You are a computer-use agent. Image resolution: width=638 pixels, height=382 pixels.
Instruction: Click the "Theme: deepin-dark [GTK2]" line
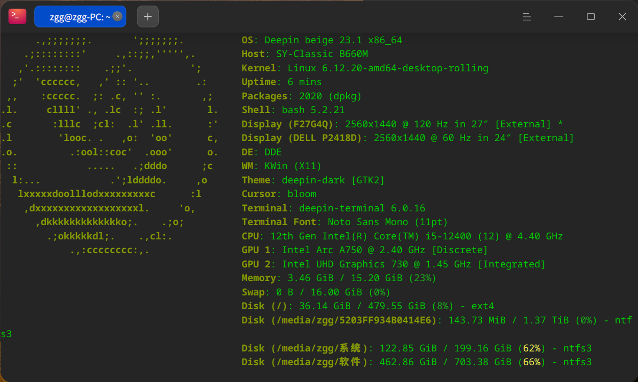point(313,180)
